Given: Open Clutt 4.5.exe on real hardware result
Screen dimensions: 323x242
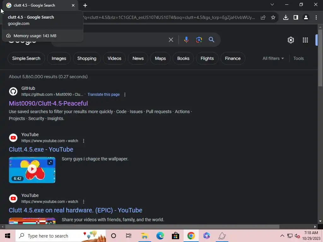Looking at the screenshot, I should point(75,210).
